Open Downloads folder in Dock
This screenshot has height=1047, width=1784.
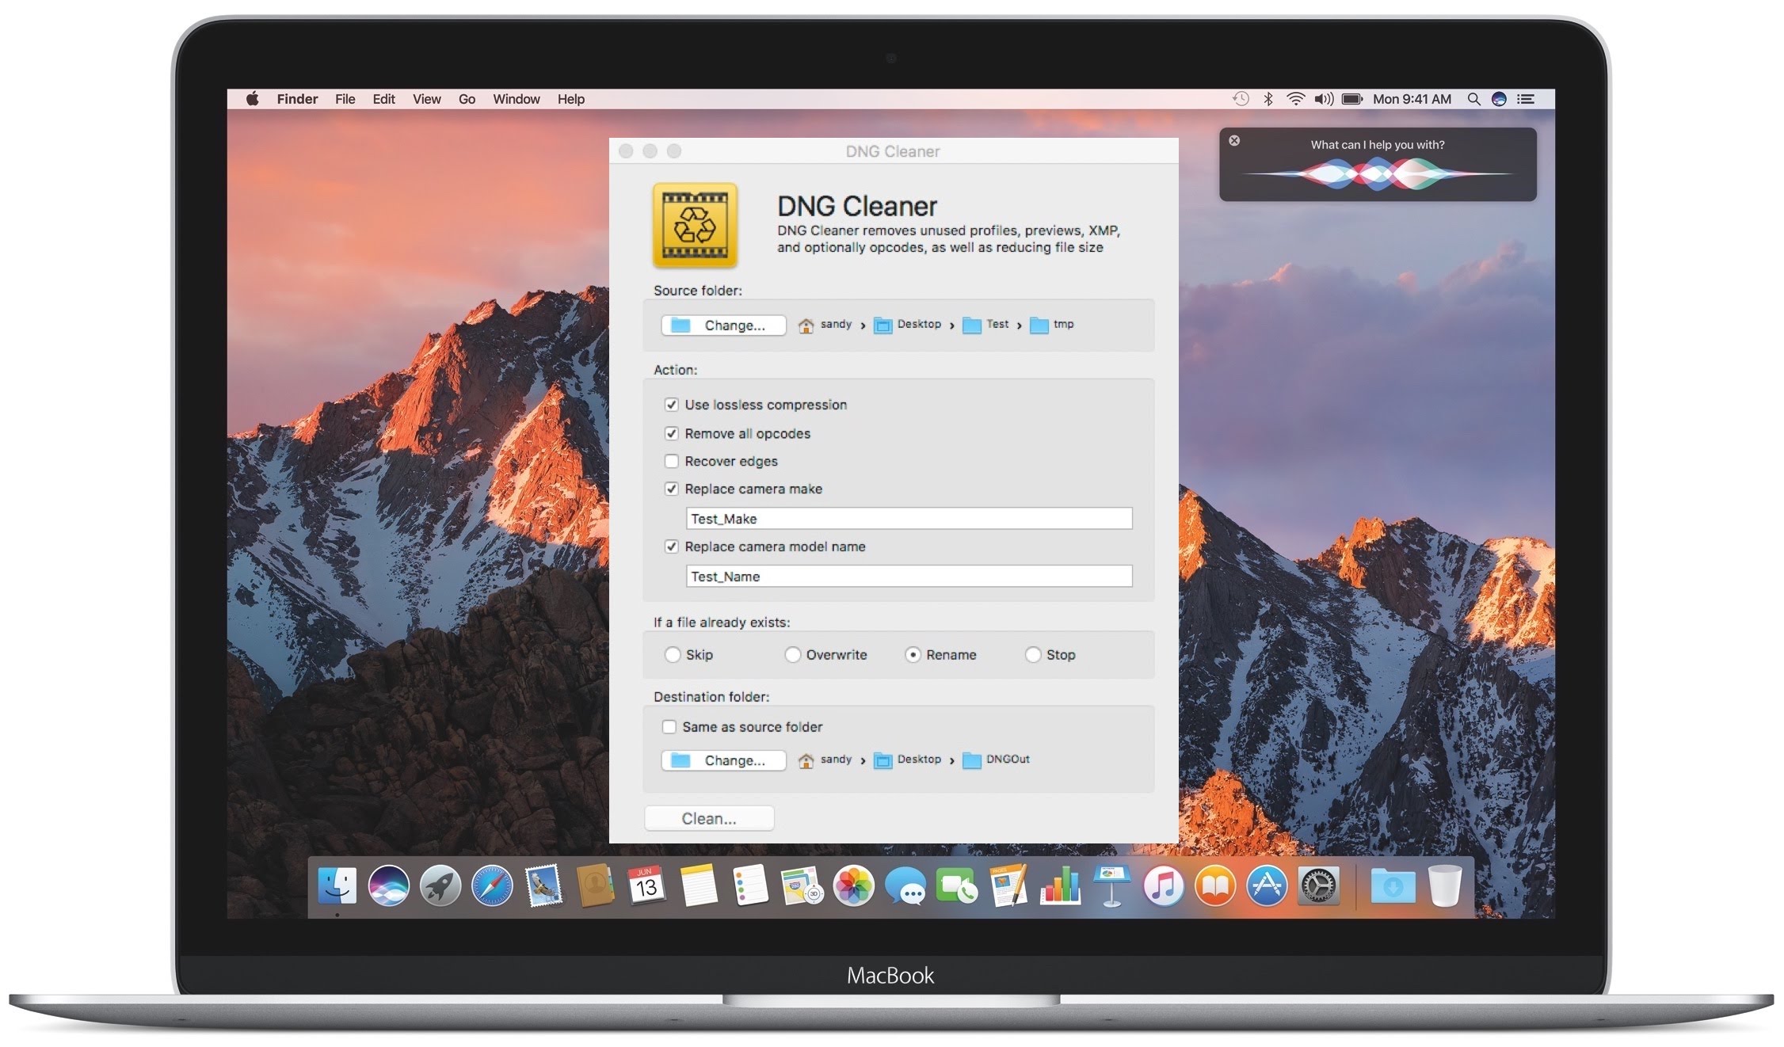tap(1393, 885)
